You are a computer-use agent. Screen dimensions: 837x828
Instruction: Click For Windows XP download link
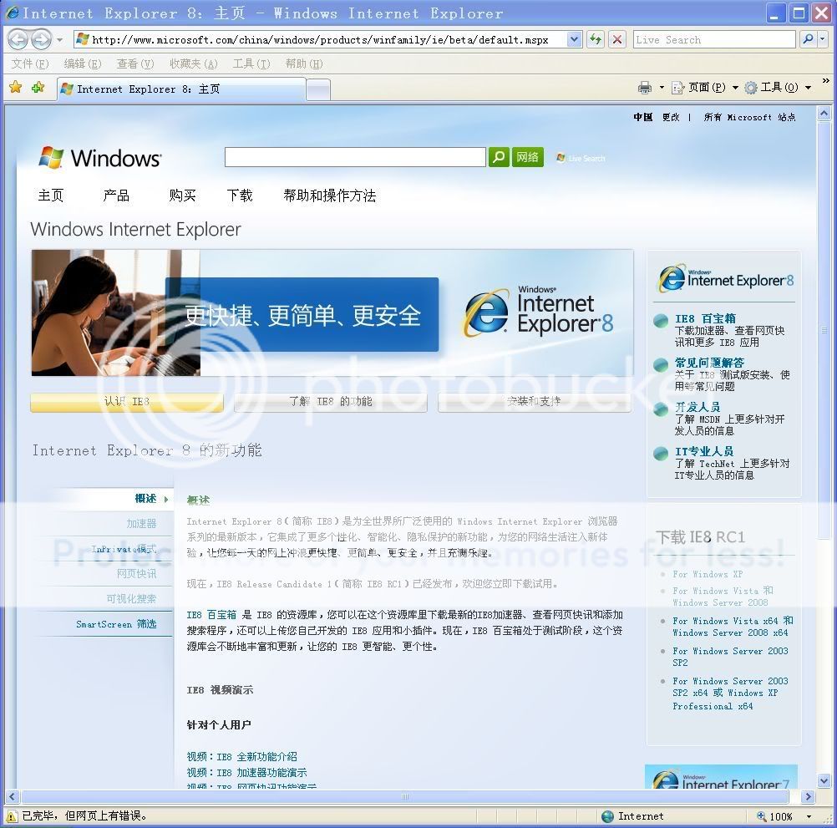(708, 575)
